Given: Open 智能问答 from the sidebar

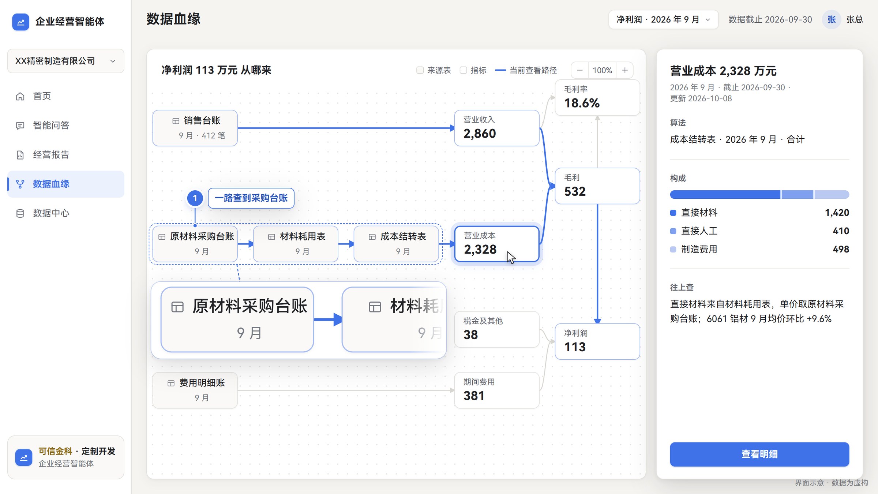Looking at the screenshot, I should pos(66,126).
